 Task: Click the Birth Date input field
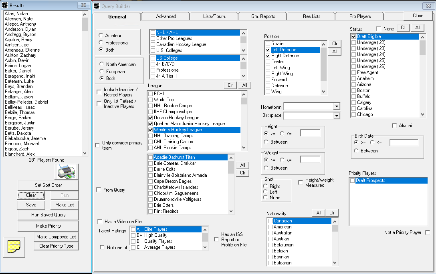coord(404,142)
